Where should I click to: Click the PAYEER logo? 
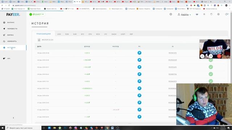pyautogui.click(x=13, y=14)
